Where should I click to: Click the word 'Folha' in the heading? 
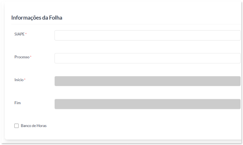pyautogui.click(x=56, y=18)
